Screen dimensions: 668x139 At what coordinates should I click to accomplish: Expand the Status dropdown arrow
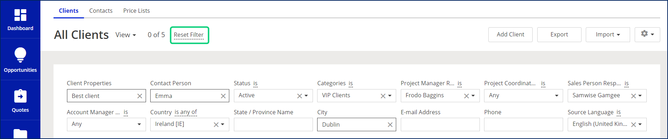click(x=306, y=96)
